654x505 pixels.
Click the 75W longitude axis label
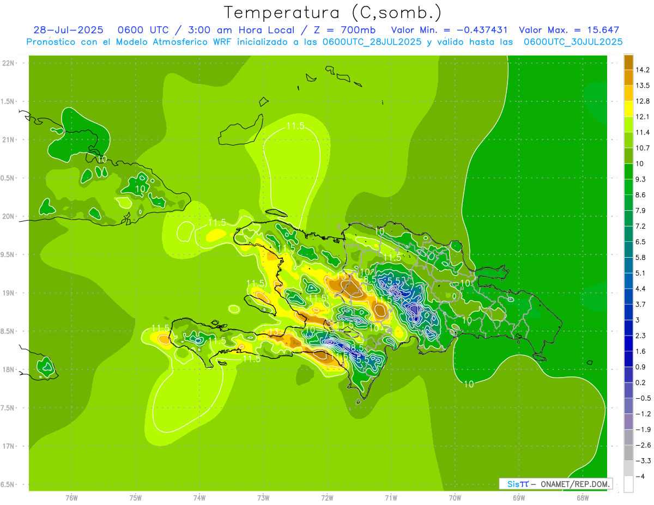[136, 498]
